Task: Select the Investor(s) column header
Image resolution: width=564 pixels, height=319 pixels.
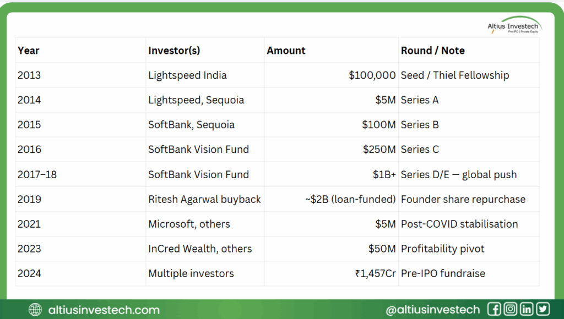Action: [x=174, y=51]
